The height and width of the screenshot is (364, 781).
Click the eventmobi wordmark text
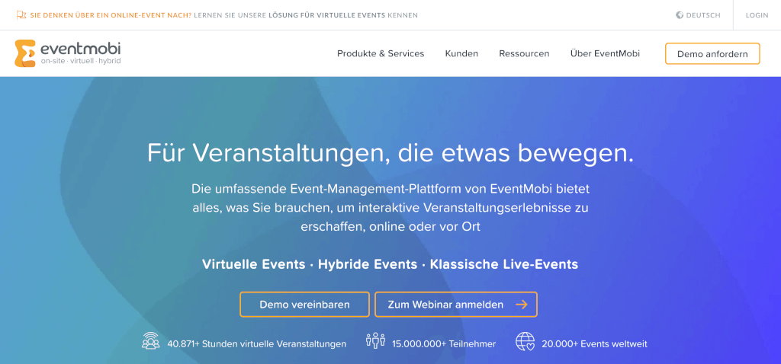(x=81, y=49)
